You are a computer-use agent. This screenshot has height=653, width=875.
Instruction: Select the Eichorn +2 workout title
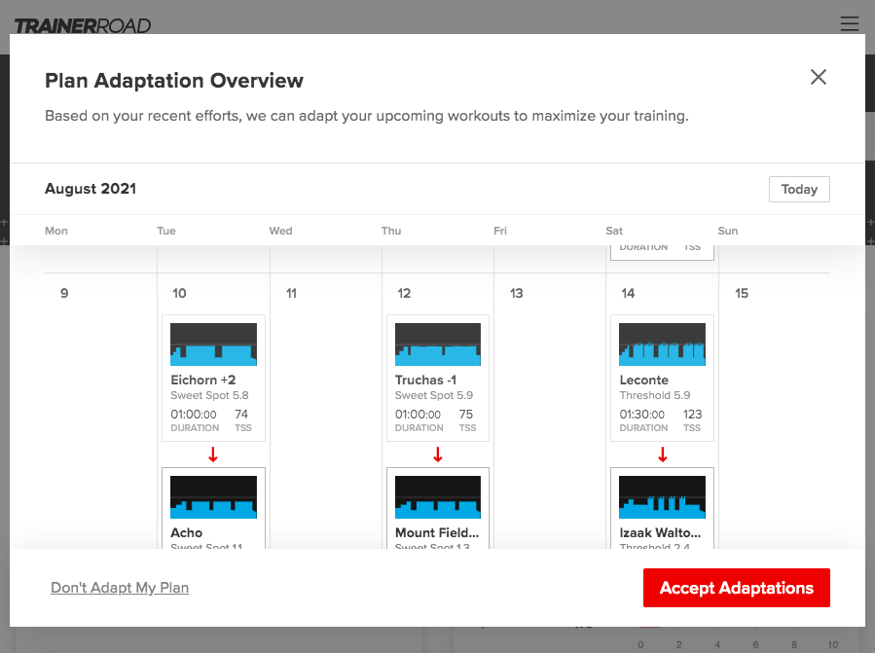203,381
